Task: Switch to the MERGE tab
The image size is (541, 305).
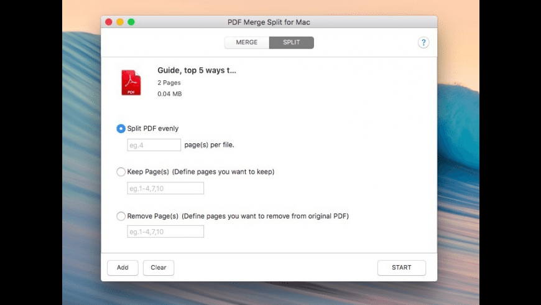Action: pos(247,42)
